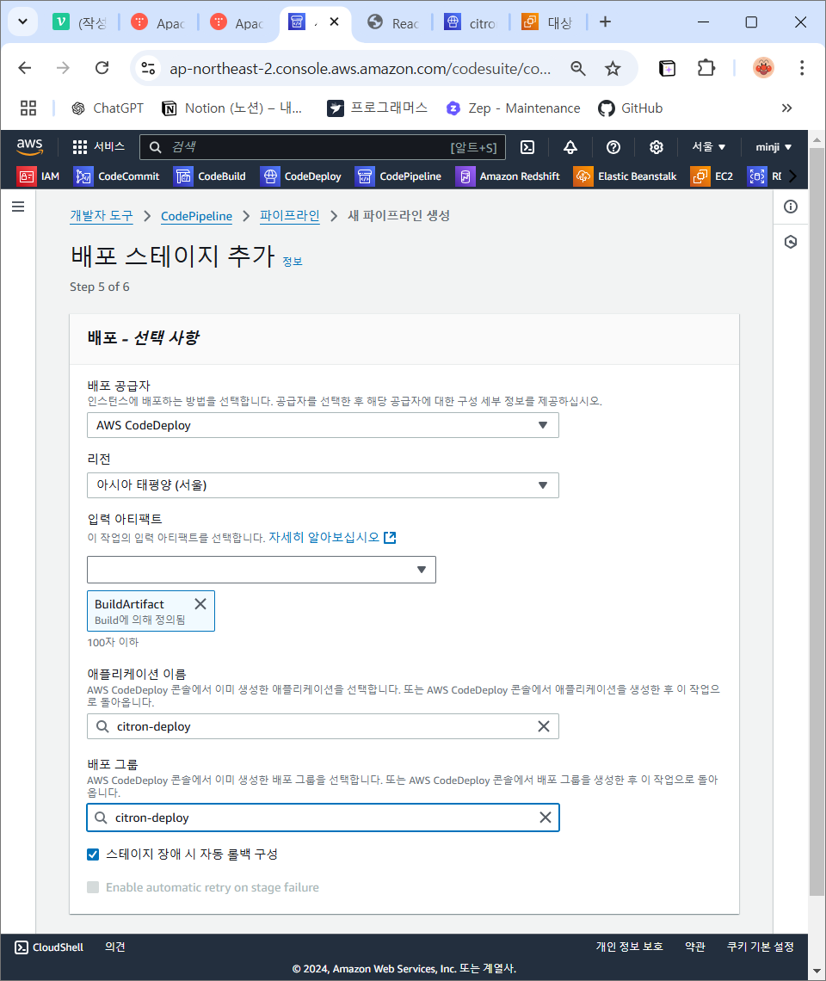Toggle Enable automatic retry on stage failure

coord(93,887)
